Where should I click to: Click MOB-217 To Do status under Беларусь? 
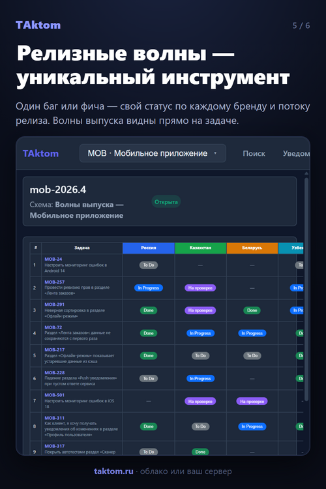tap(252, 355)
